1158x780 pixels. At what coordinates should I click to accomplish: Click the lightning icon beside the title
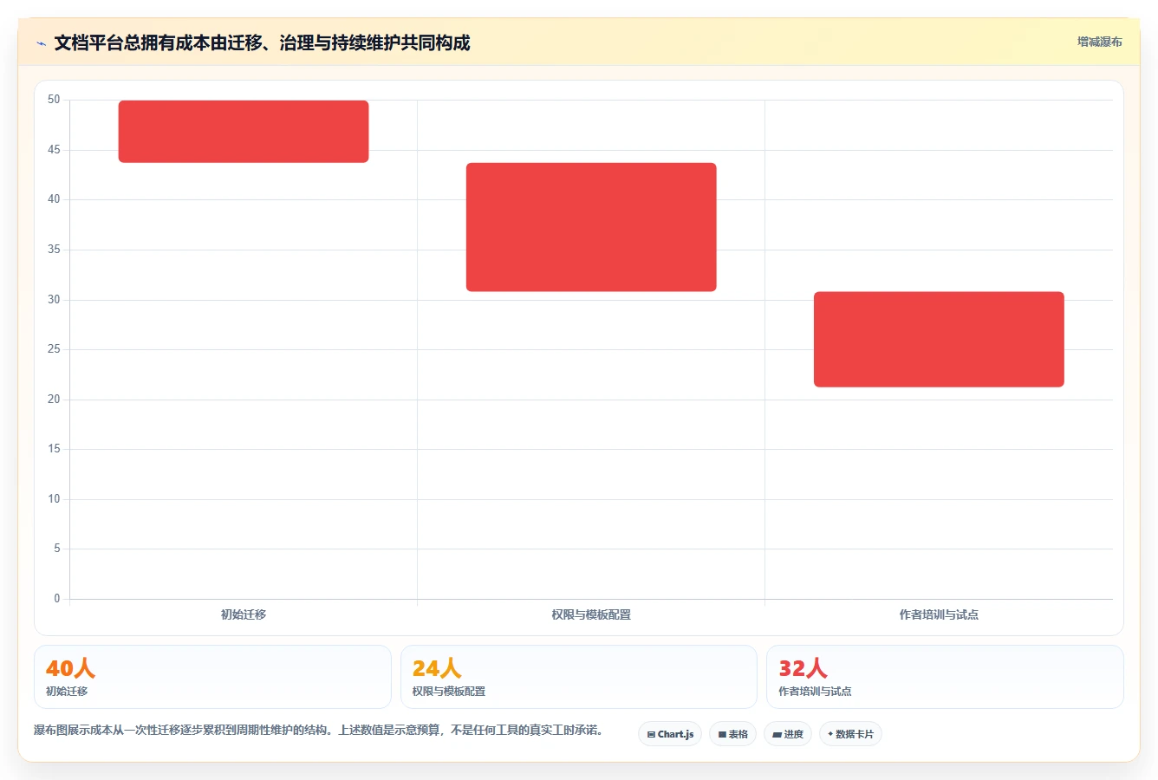tap(41, 43)
